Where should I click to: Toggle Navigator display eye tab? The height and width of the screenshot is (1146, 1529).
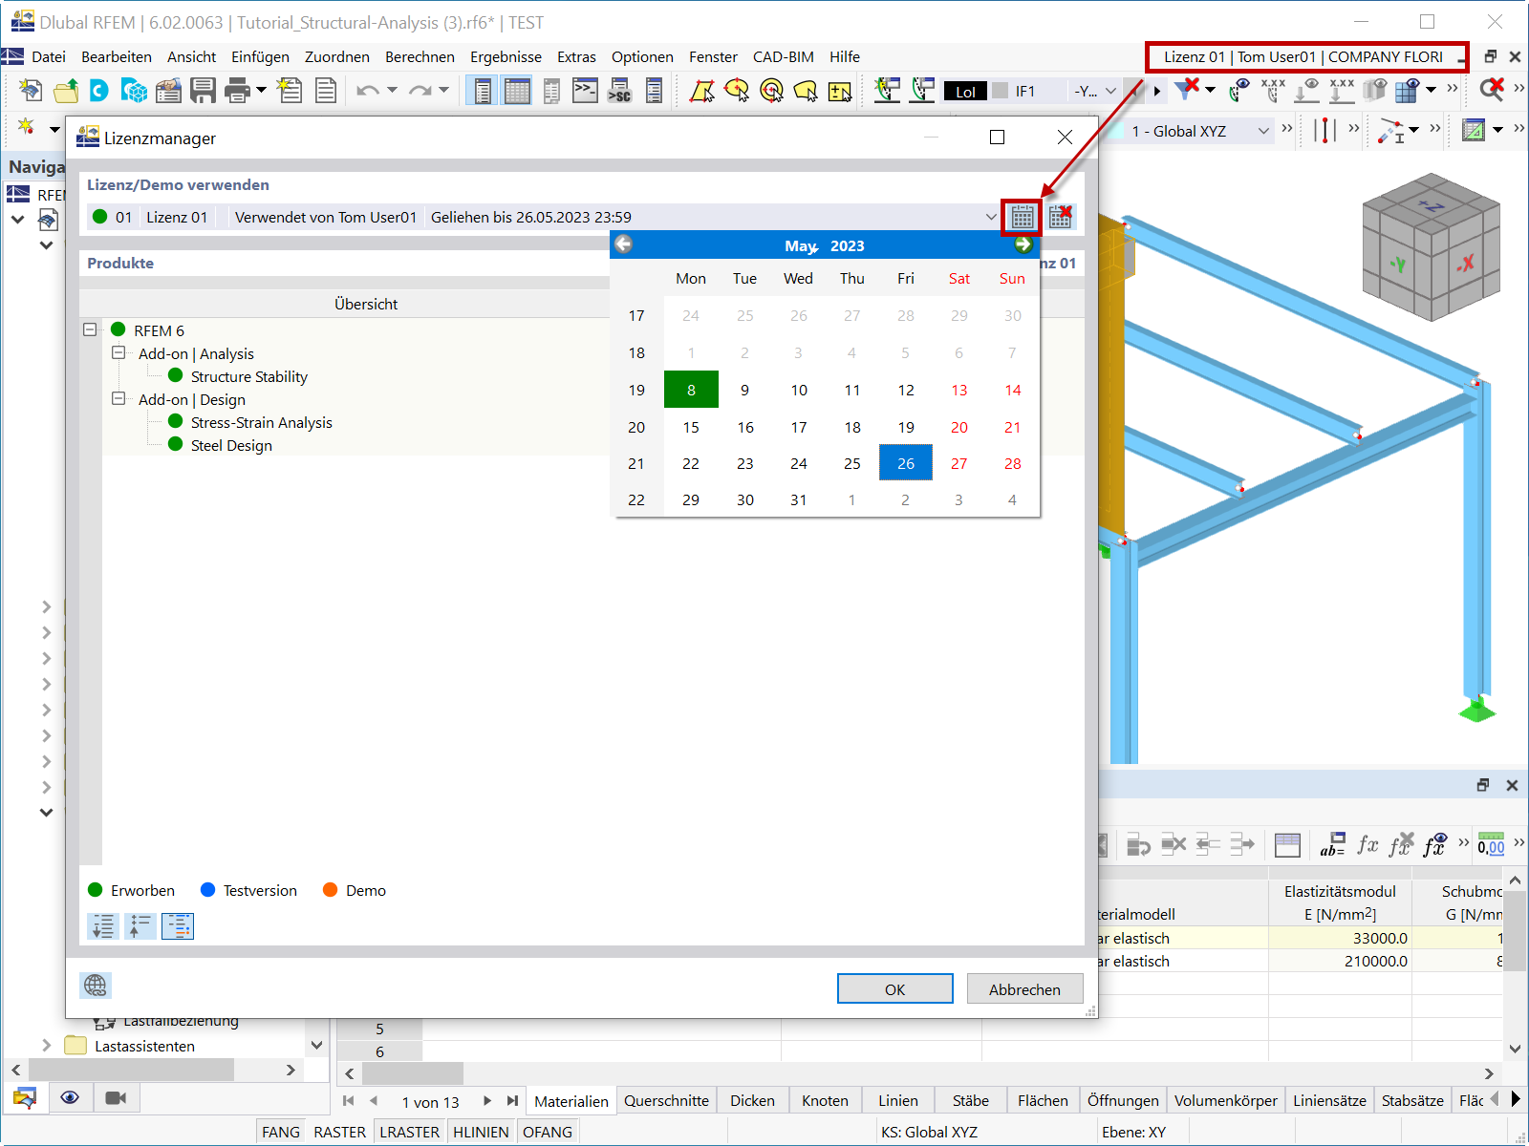tap(70, 1098)
